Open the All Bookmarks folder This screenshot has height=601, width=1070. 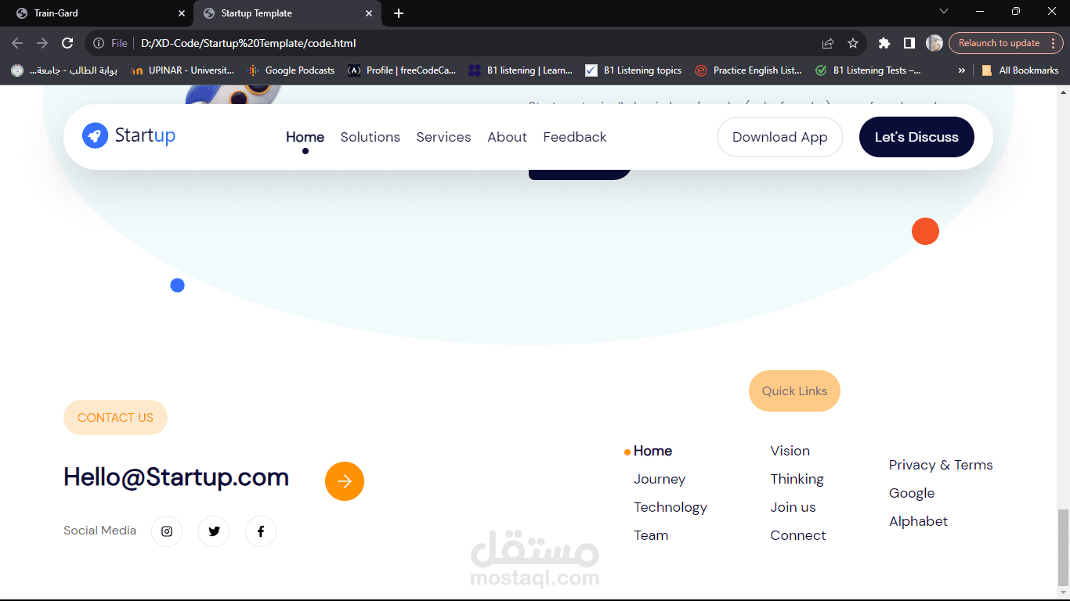tap(1020, 70)
